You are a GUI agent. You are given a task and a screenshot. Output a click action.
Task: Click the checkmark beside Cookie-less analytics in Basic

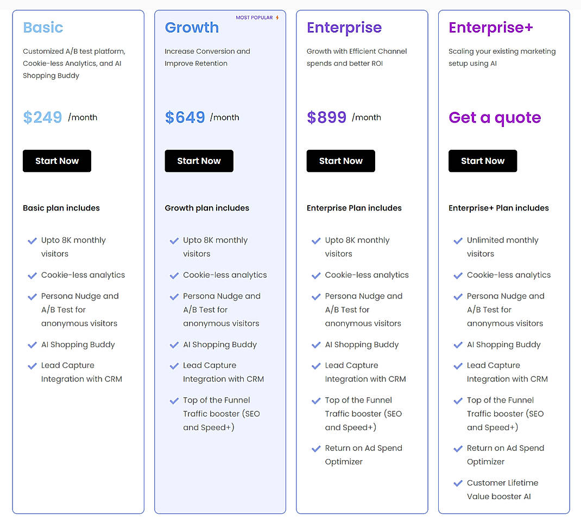pyautogui.click(x=32, y=275)
